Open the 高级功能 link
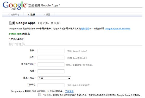 point(85,29)
